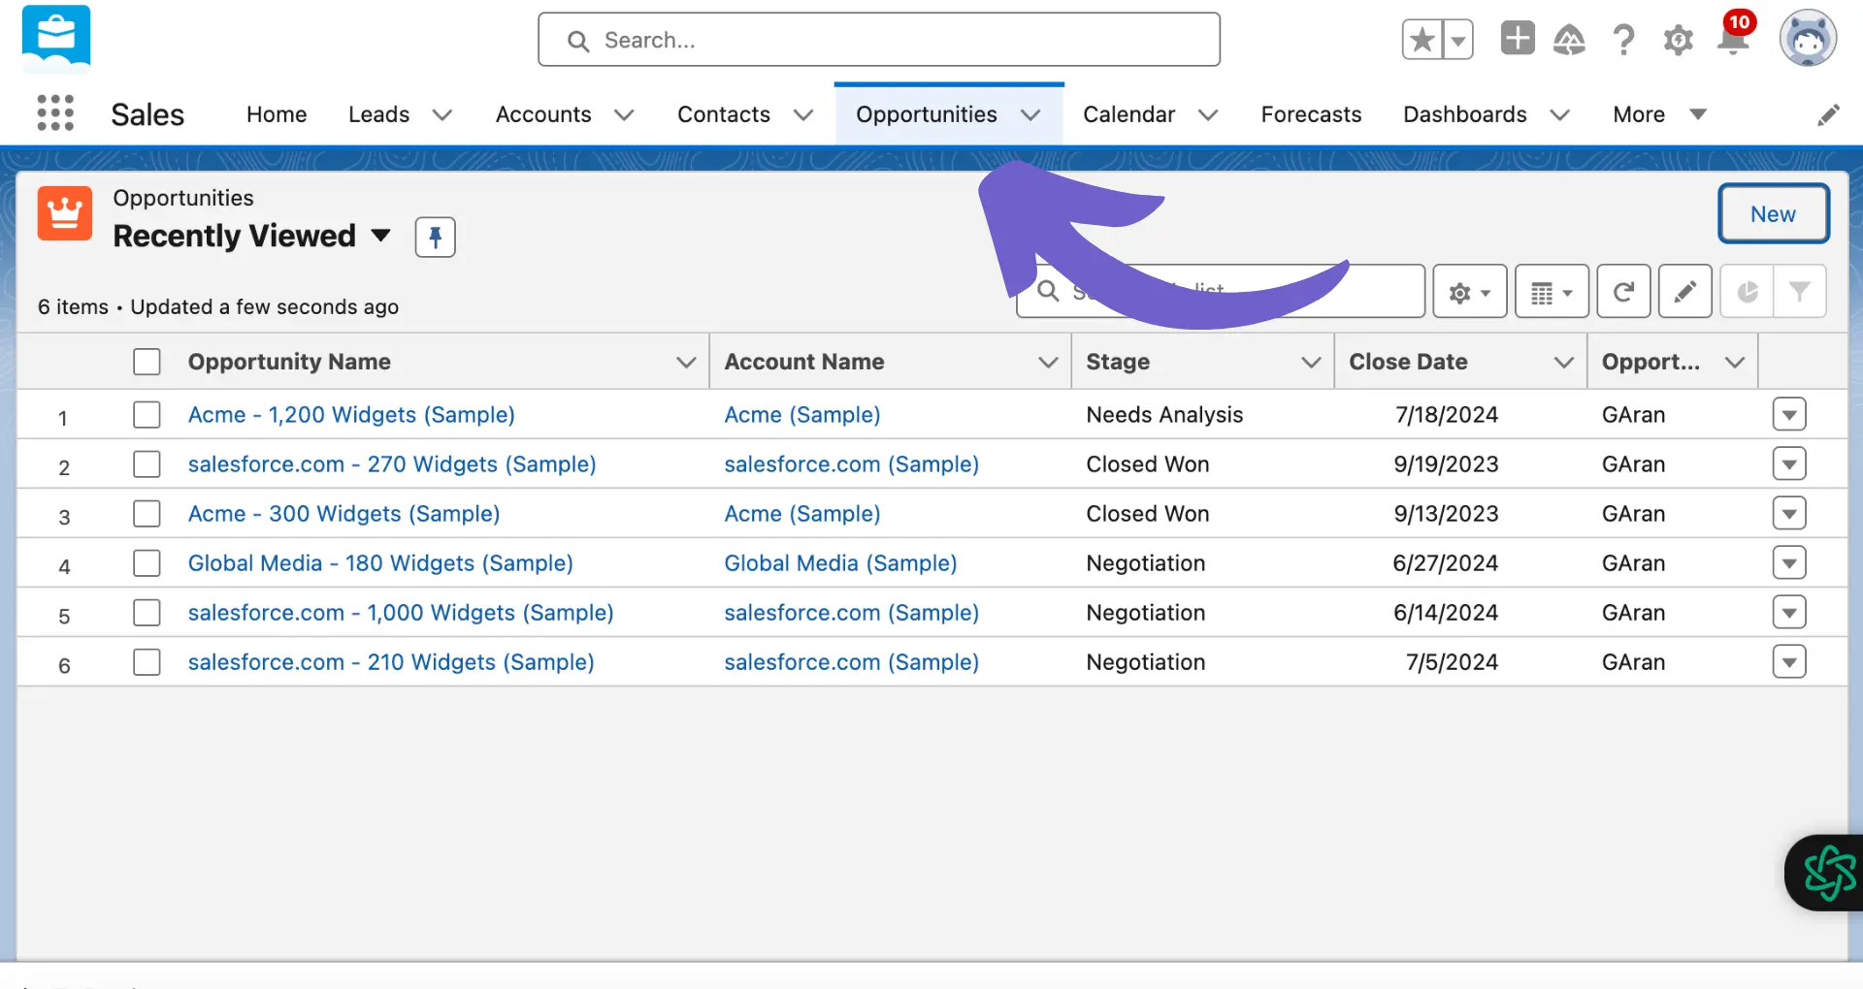The width and height of the screenshot is (1863, 989).
Task: Click the Show charts pie icon
Action: [x=1747, y=291]
